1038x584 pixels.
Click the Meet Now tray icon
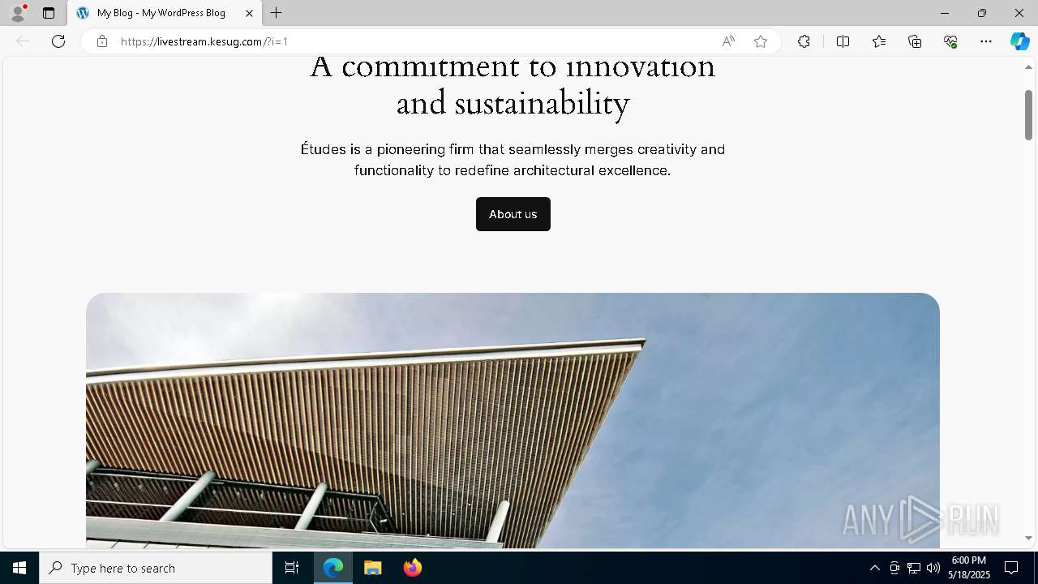(x=894, y=568)
